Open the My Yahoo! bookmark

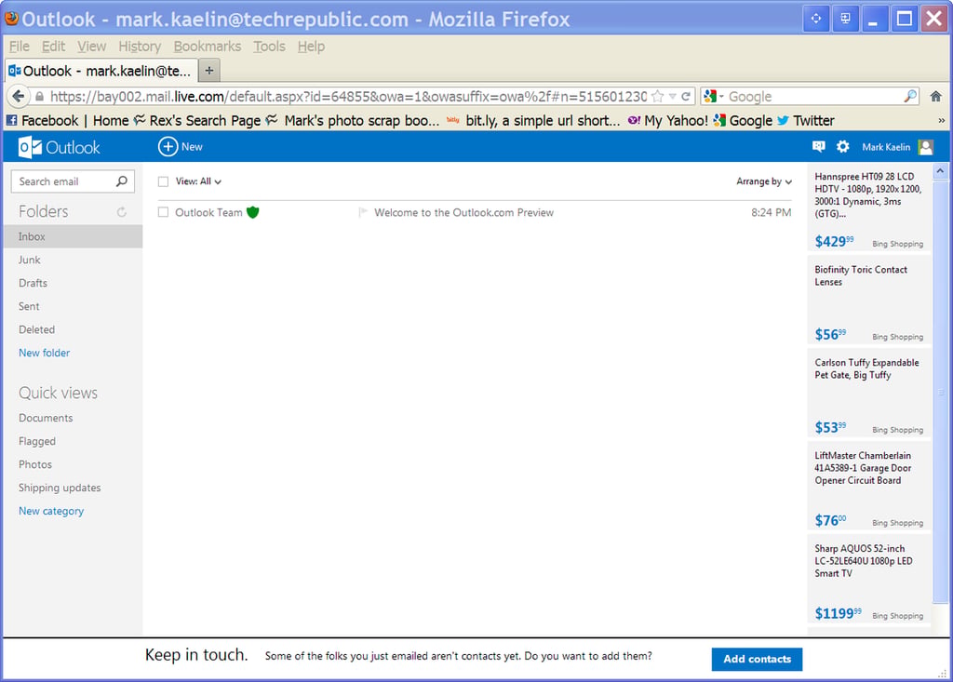[x=668, y=120]
